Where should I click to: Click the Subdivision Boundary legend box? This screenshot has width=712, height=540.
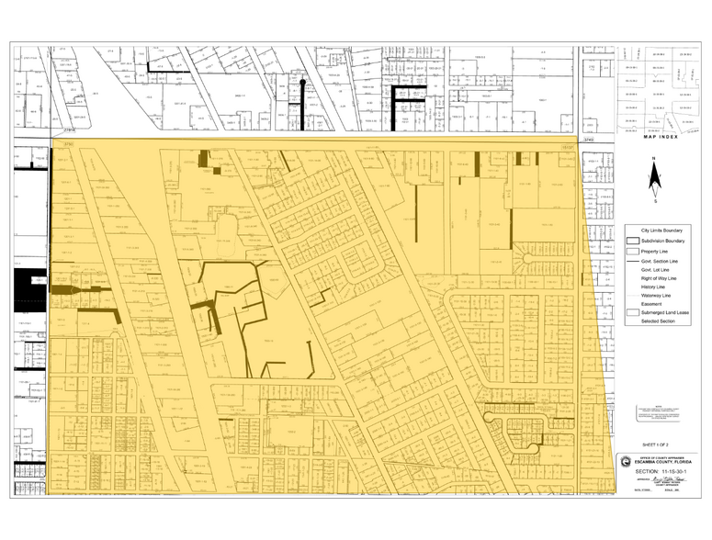[631, 241]
